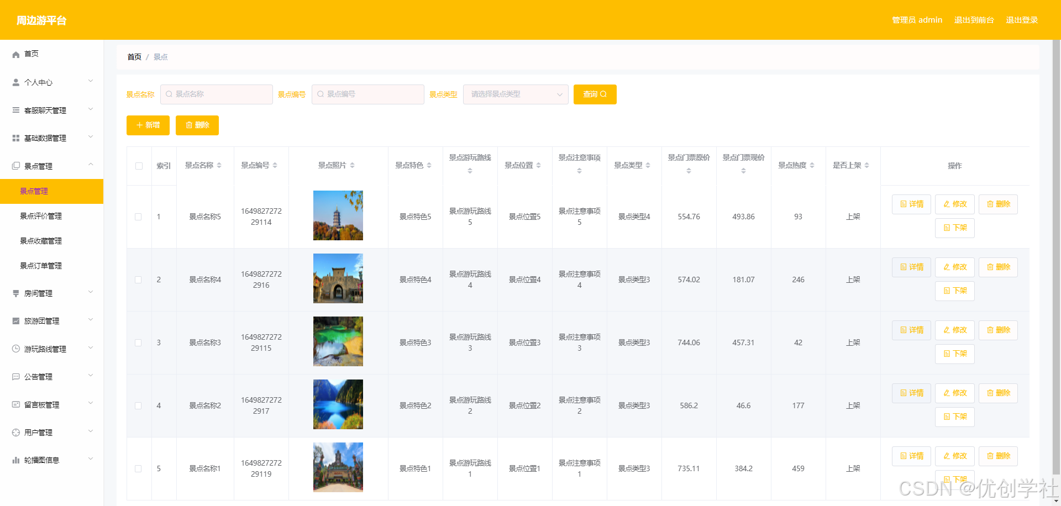Select the highlighted 景点管理 submenu item

click(x=51, y=191)
